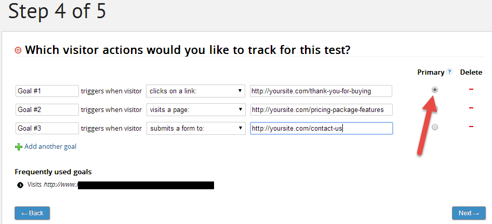
Task: Set Goal #1 as the primary goal
Action: coord(435,90)
